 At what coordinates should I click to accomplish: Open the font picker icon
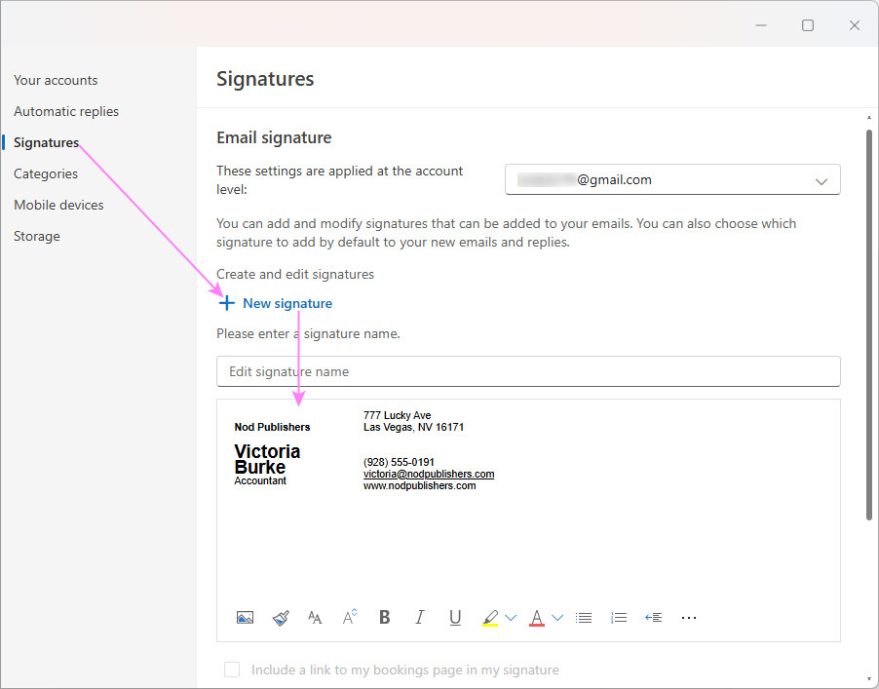click(x=315, y=618)
